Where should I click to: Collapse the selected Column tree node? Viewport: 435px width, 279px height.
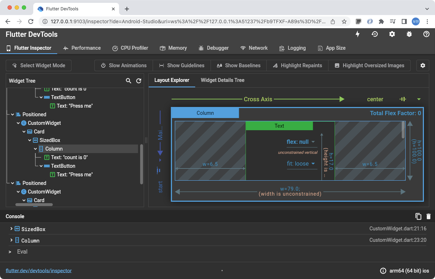36,149
